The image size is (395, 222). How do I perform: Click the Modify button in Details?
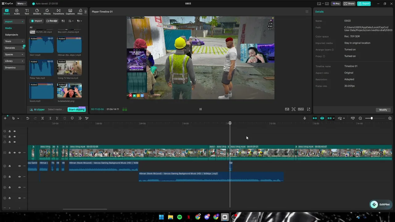pos(383,110)
